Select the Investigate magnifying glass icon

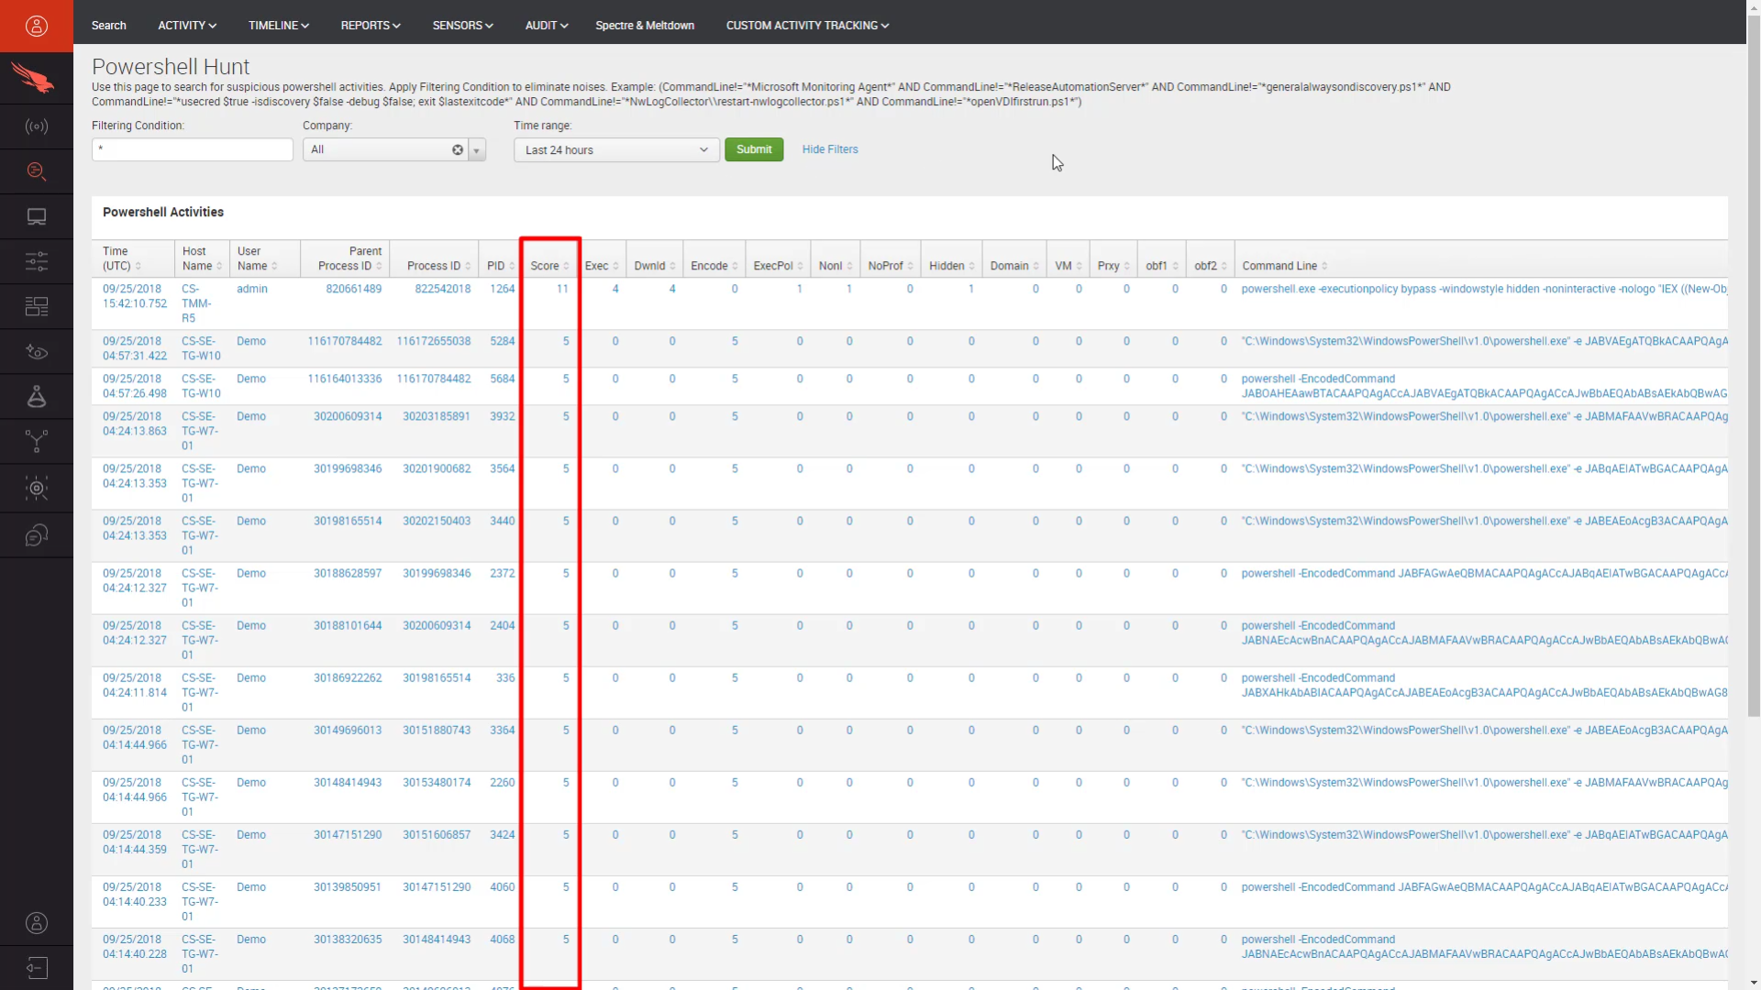36,170
